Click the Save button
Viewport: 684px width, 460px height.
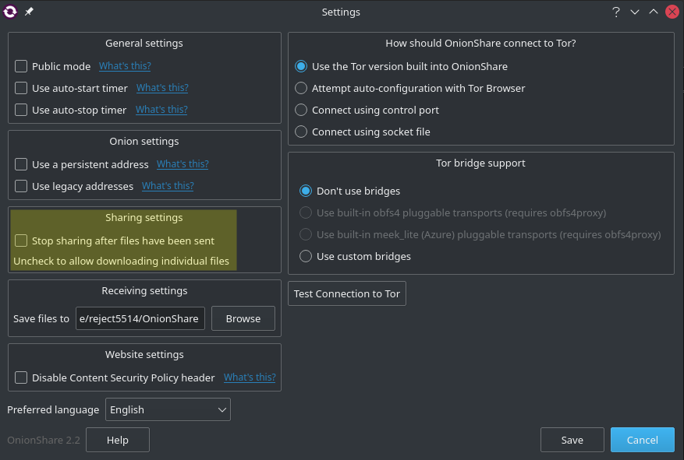[x=572, y=440]
